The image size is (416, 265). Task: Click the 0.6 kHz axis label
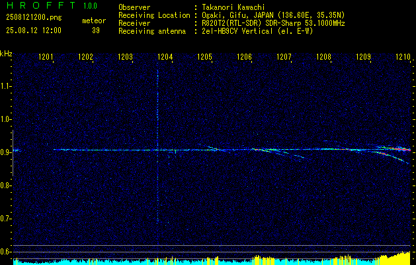point(5,252)
